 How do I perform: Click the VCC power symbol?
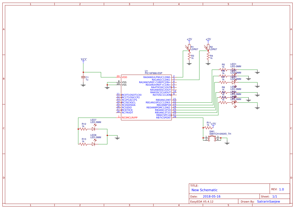(x=84, y=60)
